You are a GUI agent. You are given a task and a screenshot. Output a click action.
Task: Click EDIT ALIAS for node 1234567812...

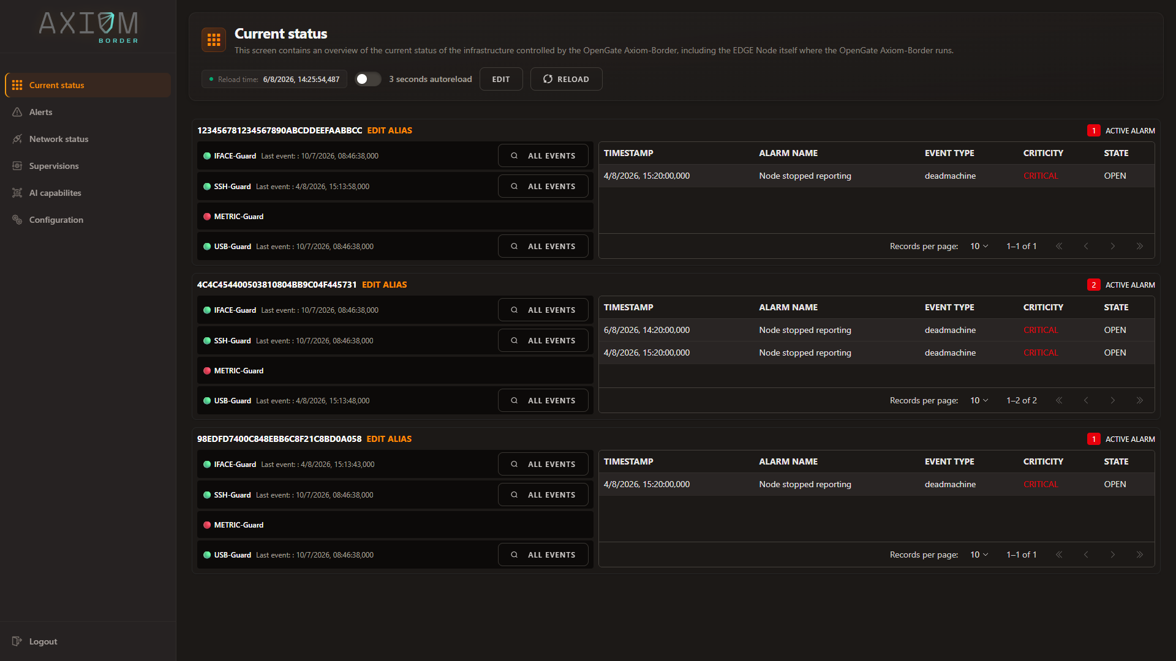[x=390, y=130]
